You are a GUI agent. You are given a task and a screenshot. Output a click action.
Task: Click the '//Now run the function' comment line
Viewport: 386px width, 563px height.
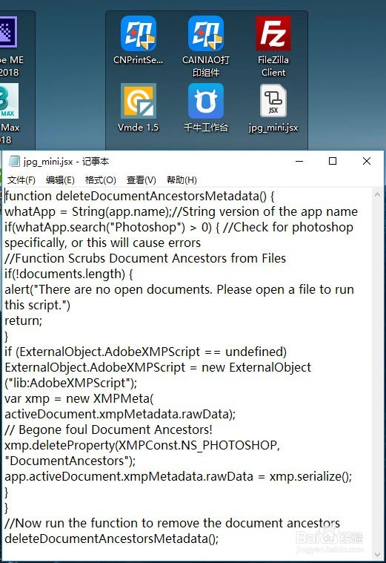coord(172,523)
